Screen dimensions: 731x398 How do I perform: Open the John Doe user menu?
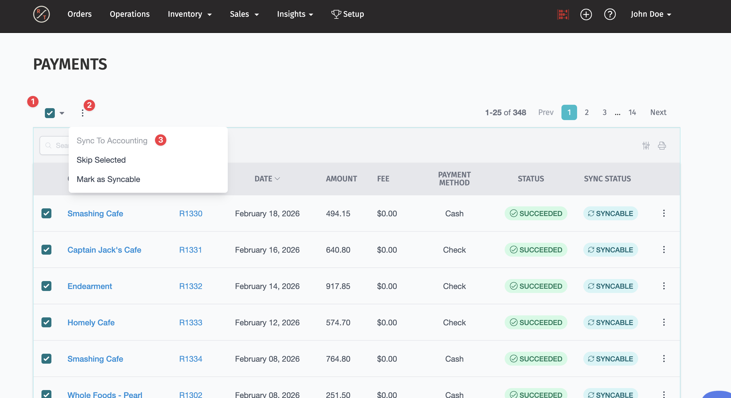(651, 14)
